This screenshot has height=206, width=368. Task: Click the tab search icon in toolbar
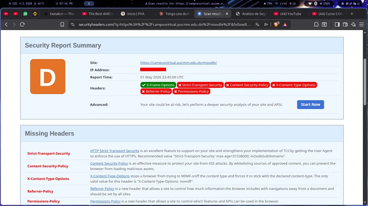coord(325,24)
